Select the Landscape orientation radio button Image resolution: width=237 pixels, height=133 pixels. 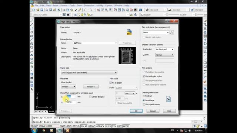pyautogui.click(x=144, y=100)
